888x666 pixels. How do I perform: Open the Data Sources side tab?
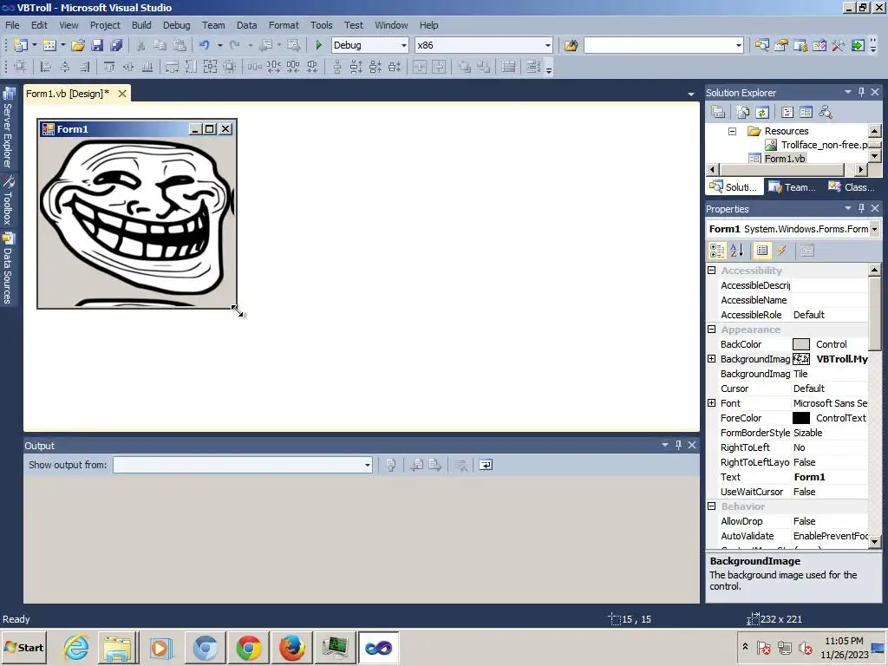(8, 269)
